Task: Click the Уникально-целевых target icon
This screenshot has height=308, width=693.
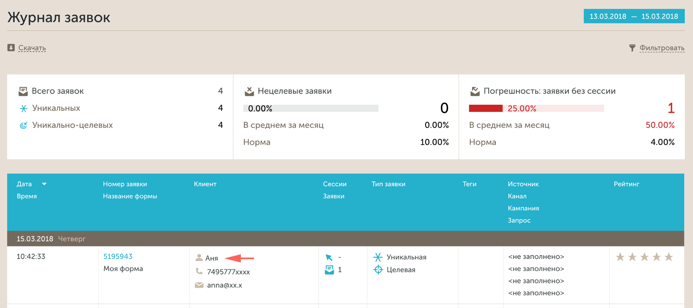Action: pyautogui.click(x=23, y=125)
